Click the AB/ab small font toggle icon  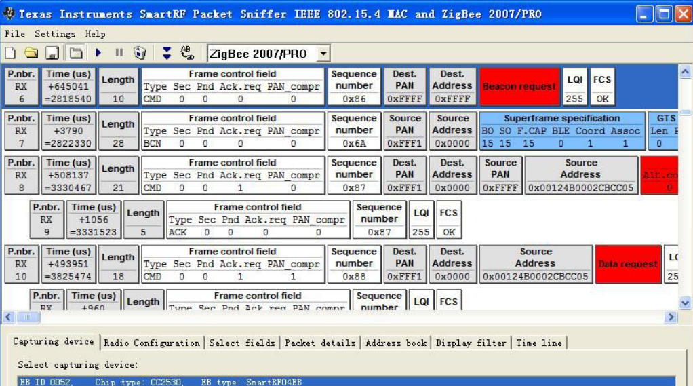click(x=187, y=53)
